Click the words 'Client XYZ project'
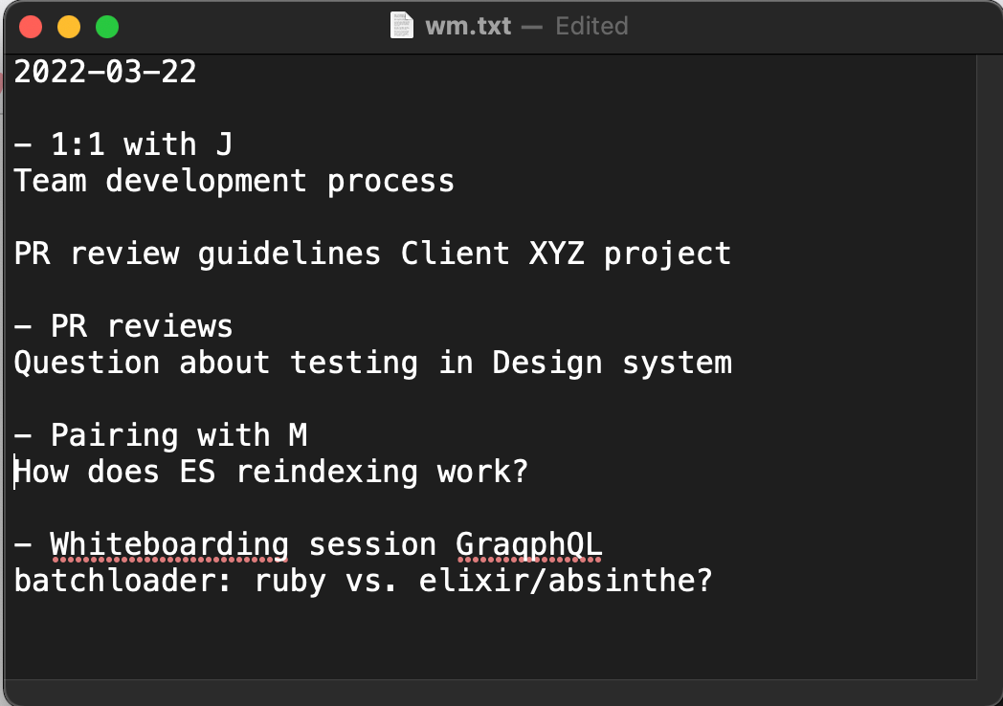Viewport: 1003px width, 706px height. [x=566, y=254]
